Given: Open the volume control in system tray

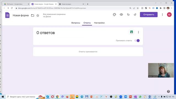Looking at the screenshot, I should (x=170, y=97).
